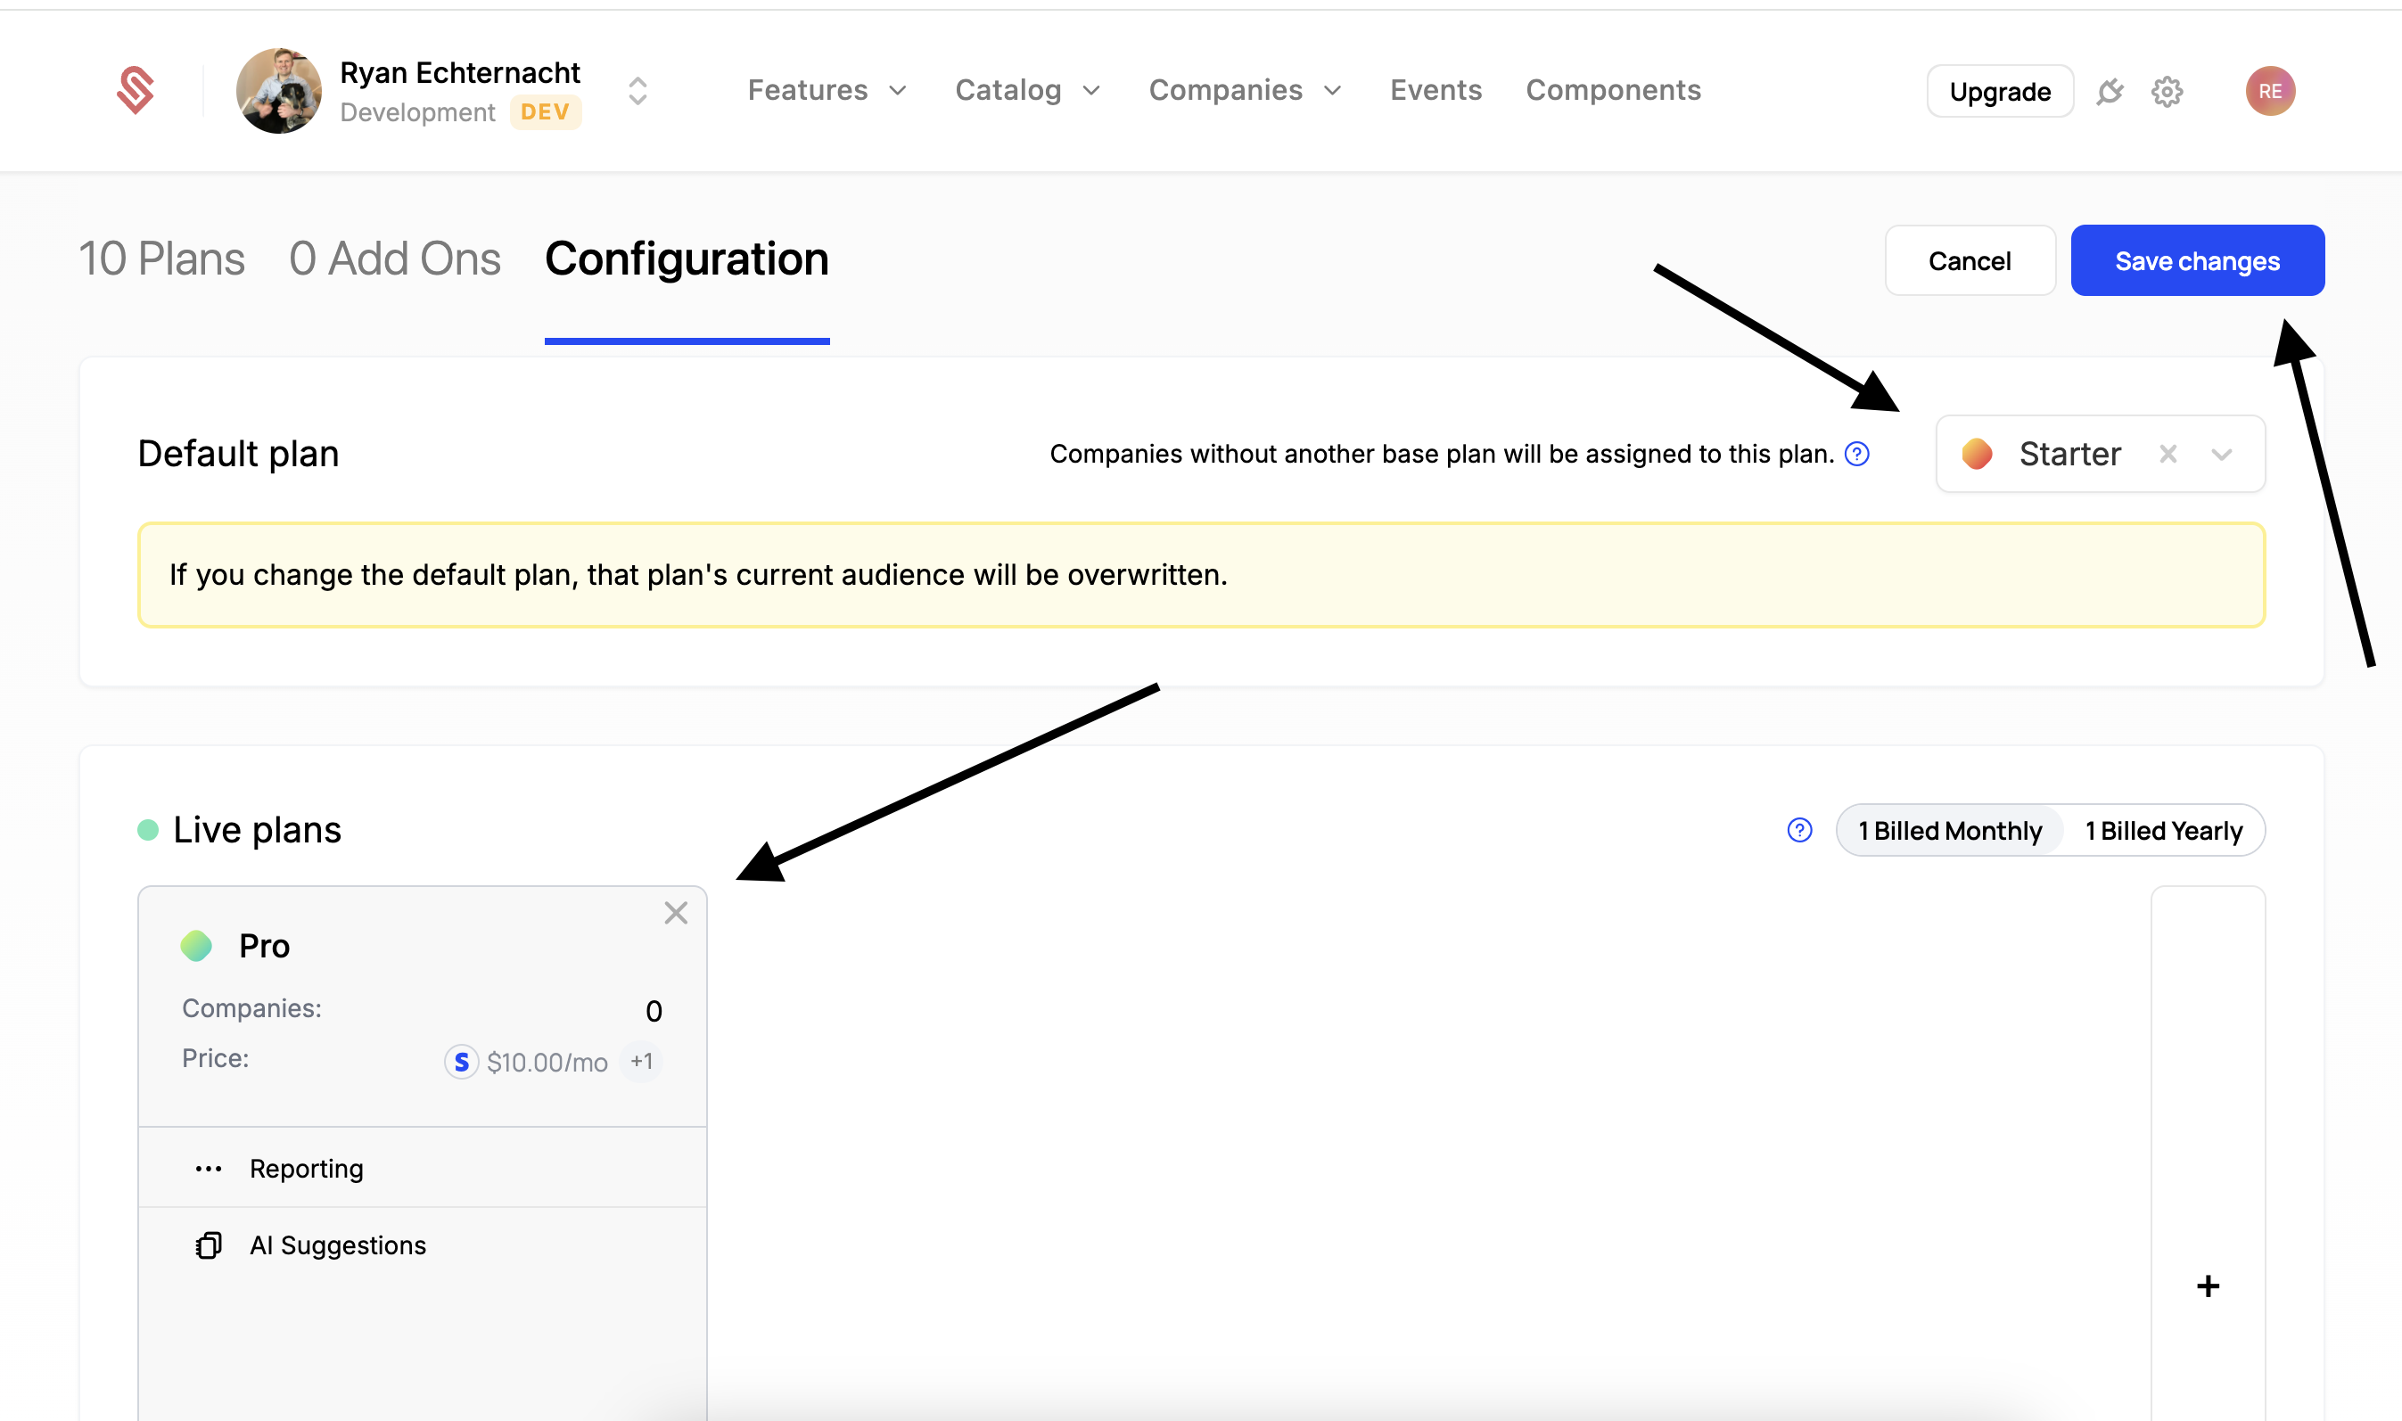Image resolution: width=2402 pixels, height=1421 pixels.
Task: Click the Starter plan color dot
Action: point(1978,454)
